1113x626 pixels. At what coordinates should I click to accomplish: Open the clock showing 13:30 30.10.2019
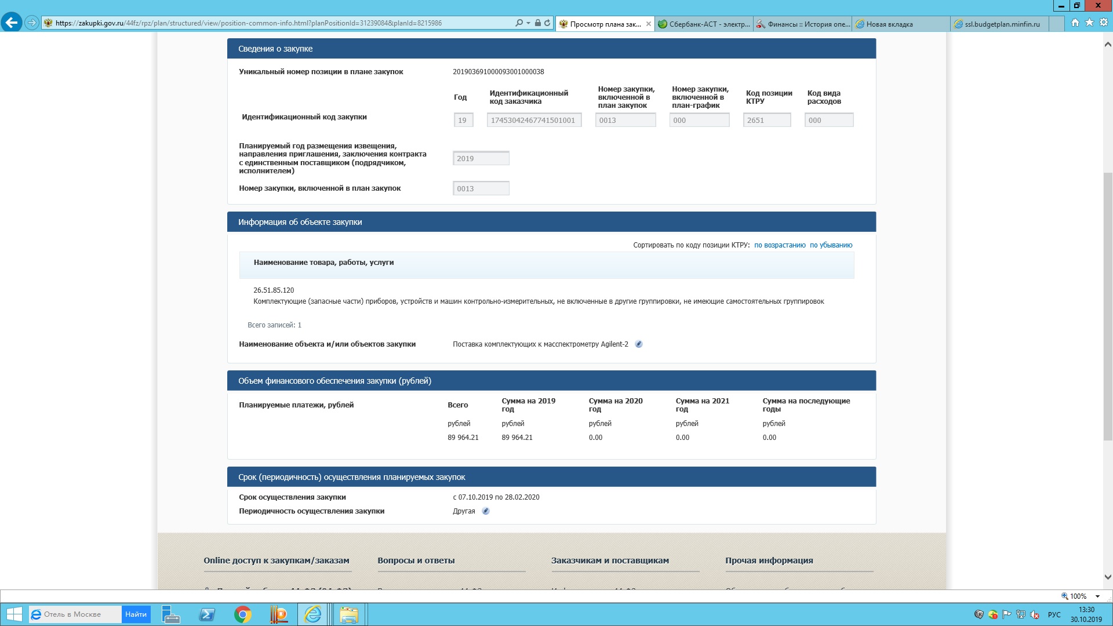(1086, 614)
